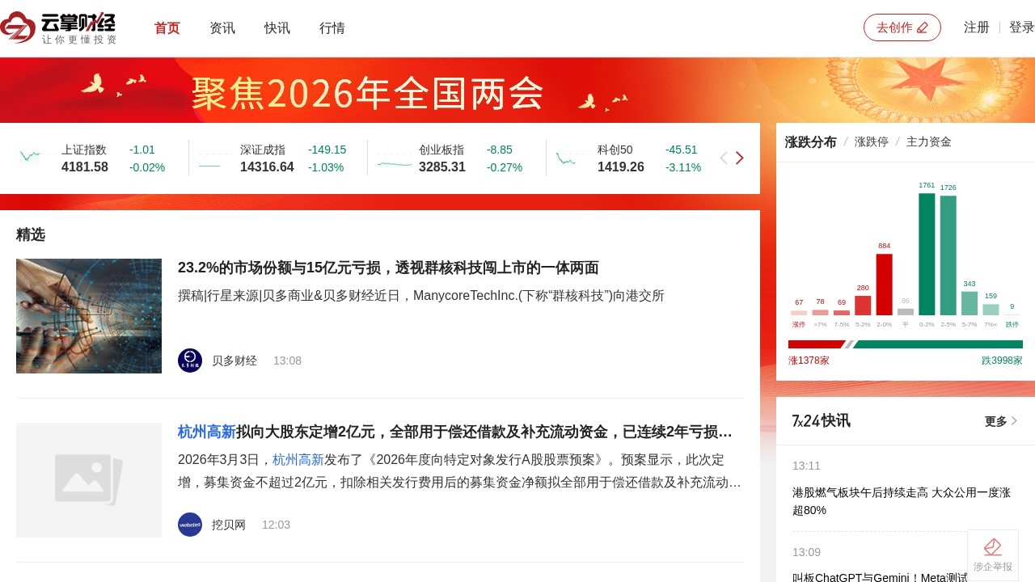
Task: Click the pencil icon in 去创作 button
Action: point(923,27)
